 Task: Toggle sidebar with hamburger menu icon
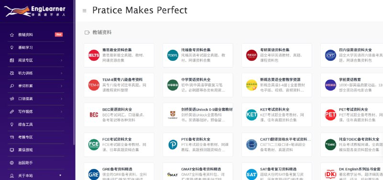click(x=85, y=11)
